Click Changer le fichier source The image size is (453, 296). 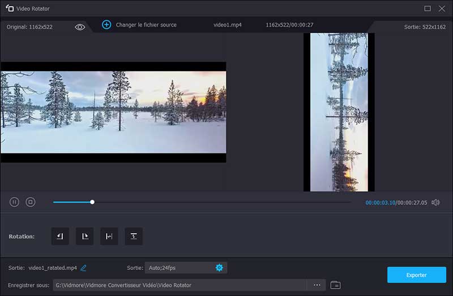pyautogui.click(x=146, y=25)
